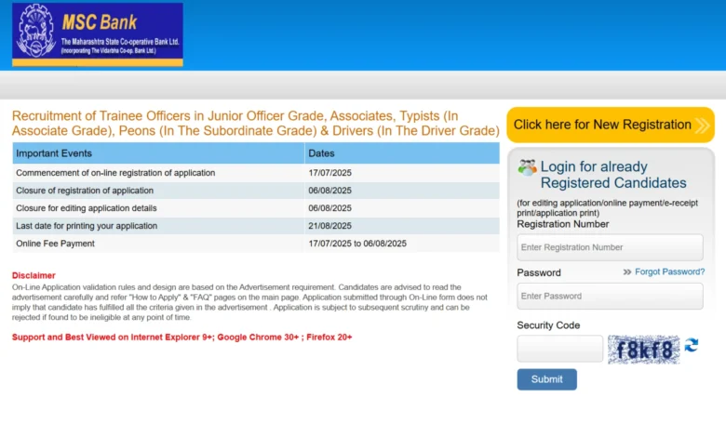726x437 pixels.
Task: Click the Security Code text box
Action: tap(559, 349)
